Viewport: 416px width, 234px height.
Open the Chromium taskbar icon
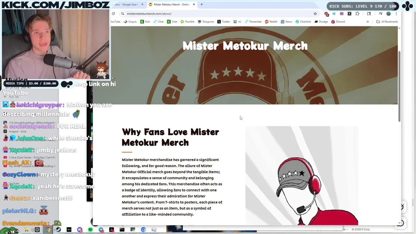143,230
